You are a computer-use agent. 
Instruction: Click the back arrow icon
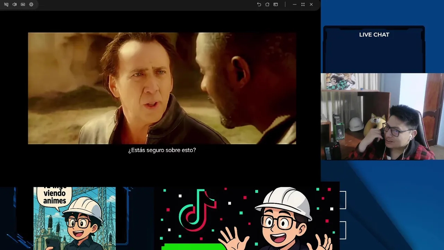259,5
